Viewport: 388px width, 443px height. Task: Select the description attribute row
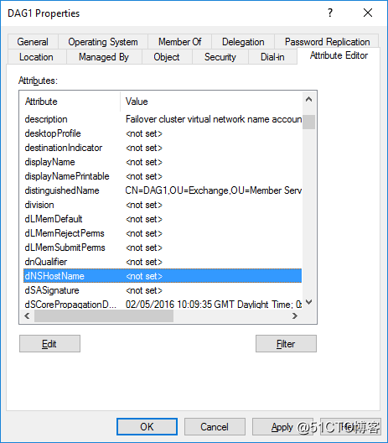pyautogui.click(x=163, y=119)
